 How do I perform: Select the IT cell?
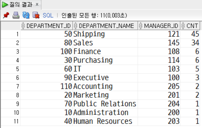(106, 69)
